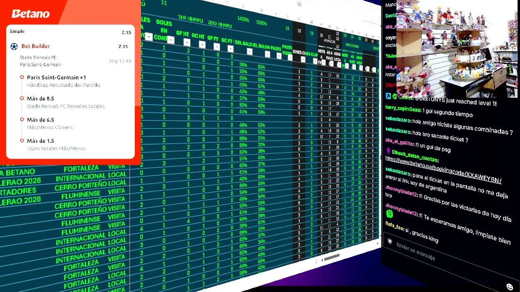Select the 'Más de 1.5' goals selection
Image resolution: width=520 pixels, height=292 pixels.
pyautogui.click(x=40, y=141)
